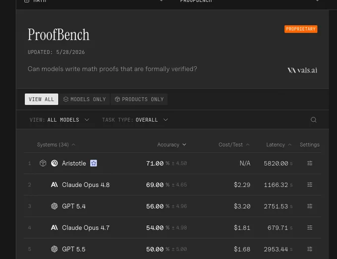This screenshot has height=259, width=337.
Task: Click the 1166.32 latency value
Action: click(276, 185)
